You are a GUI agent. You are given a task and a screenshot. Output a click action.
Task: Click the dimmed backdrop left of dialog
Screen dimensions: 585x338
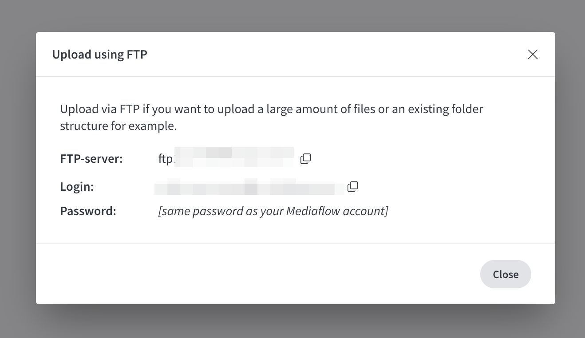pos(18,169)
